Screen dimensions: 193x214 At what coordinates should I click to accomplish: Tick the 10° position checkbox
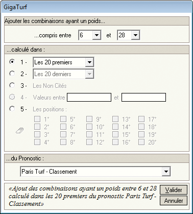(89, 127)
